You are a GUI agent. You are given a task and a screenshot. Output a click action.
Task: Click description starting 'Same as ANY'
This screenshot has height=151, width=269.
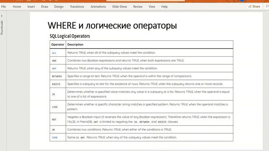[122, 138]
